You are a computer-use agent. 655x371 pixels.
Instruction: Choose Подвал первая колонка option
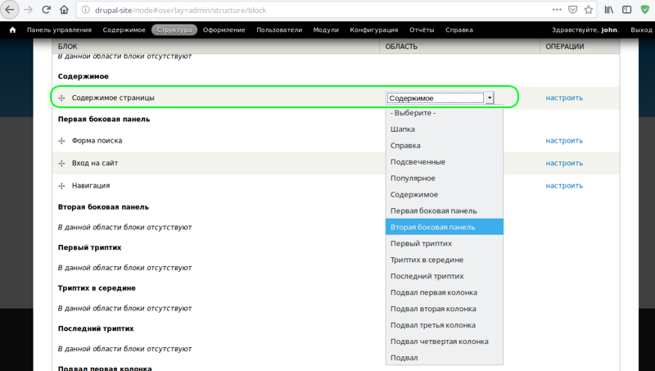(x=445, y=292)
